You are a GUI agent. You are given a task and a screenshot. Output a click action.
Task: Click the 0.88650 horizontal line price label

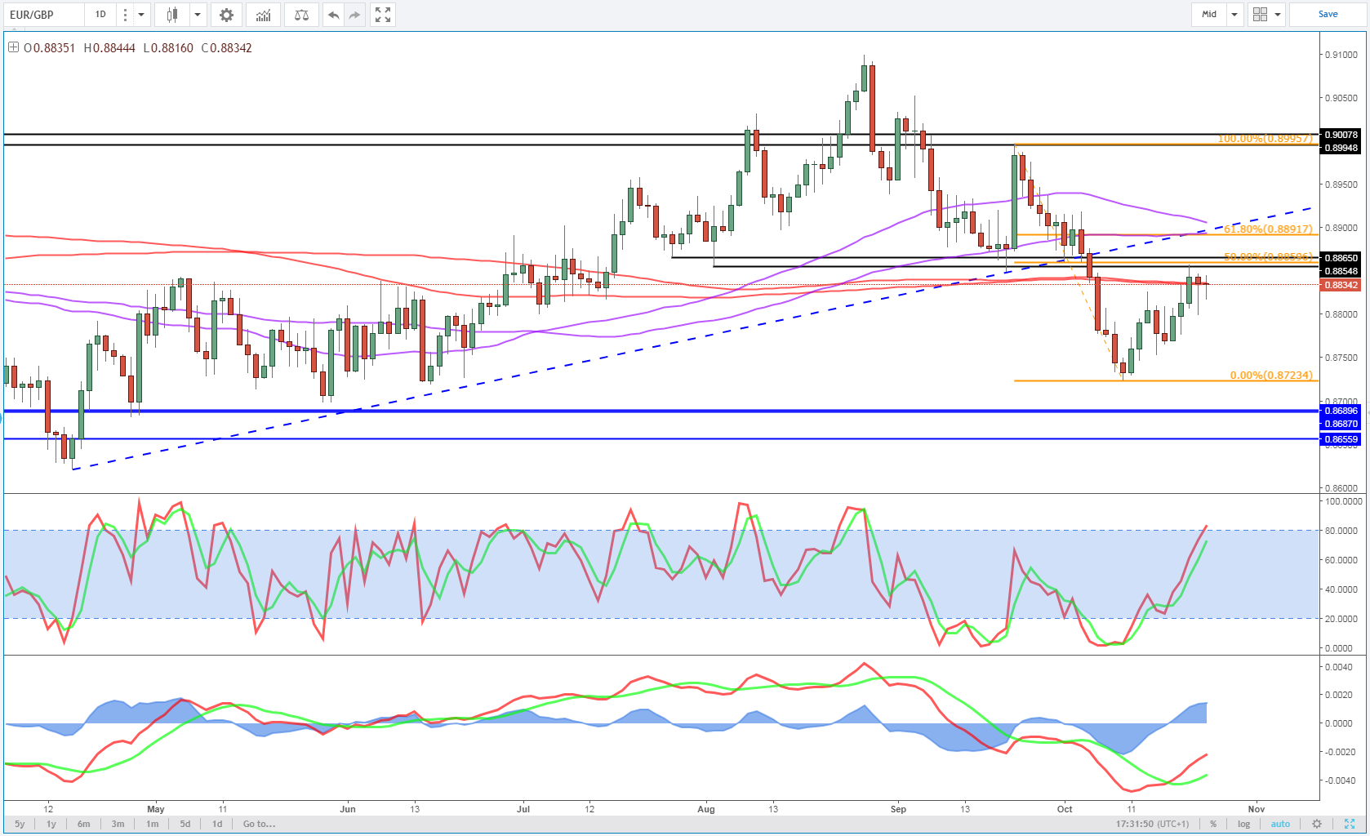[x=1341, y=257]
